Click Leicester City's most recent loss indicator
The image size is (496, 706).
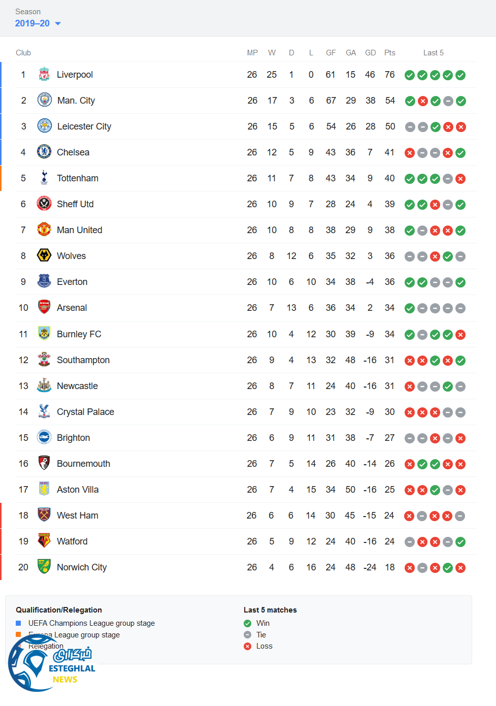coord(460,127)
